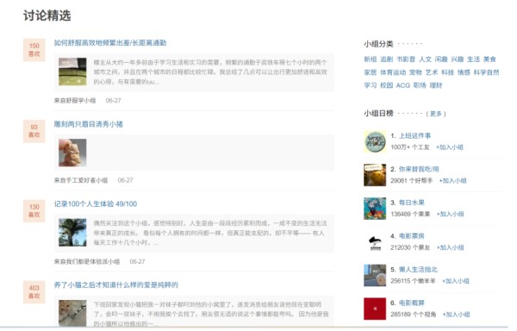Open the 记录100个人生体验 49/100 post
517x331 pixels.
[96, 203]
